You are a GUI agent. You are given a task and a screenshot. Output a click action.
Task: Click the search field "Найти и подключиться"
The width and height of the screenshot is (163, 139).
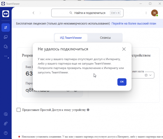[87, 13]
